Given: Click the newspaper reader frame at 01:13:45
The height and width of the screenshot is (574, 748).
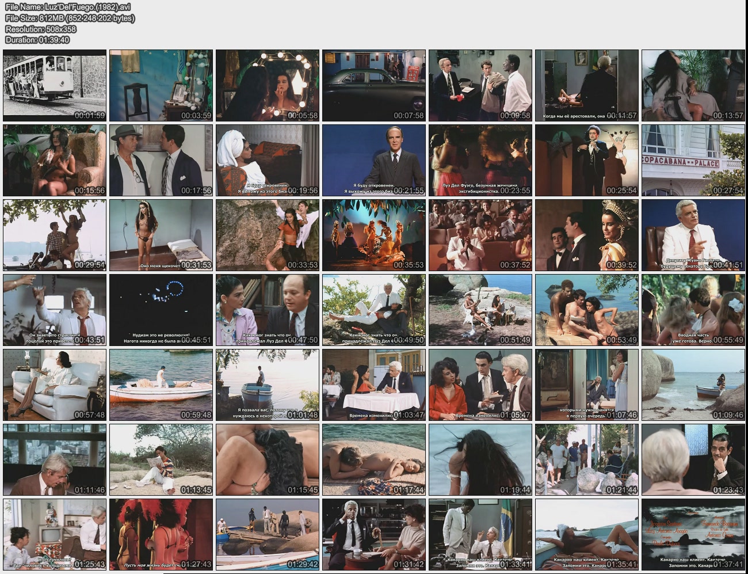Looking at the screenshot, I should click(x=161, y=459).
